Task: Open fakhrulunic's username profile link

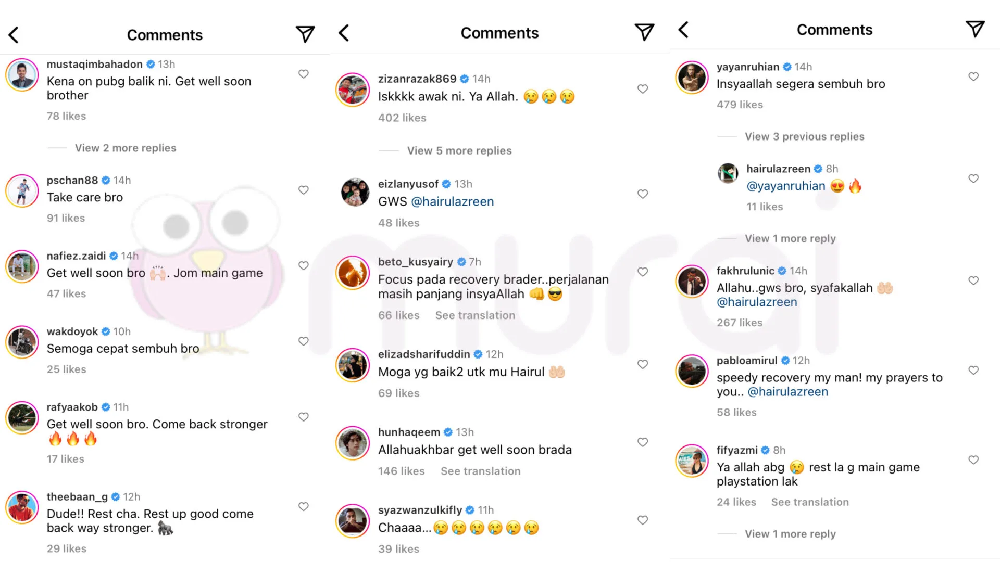Action: [x=745, y=271]
